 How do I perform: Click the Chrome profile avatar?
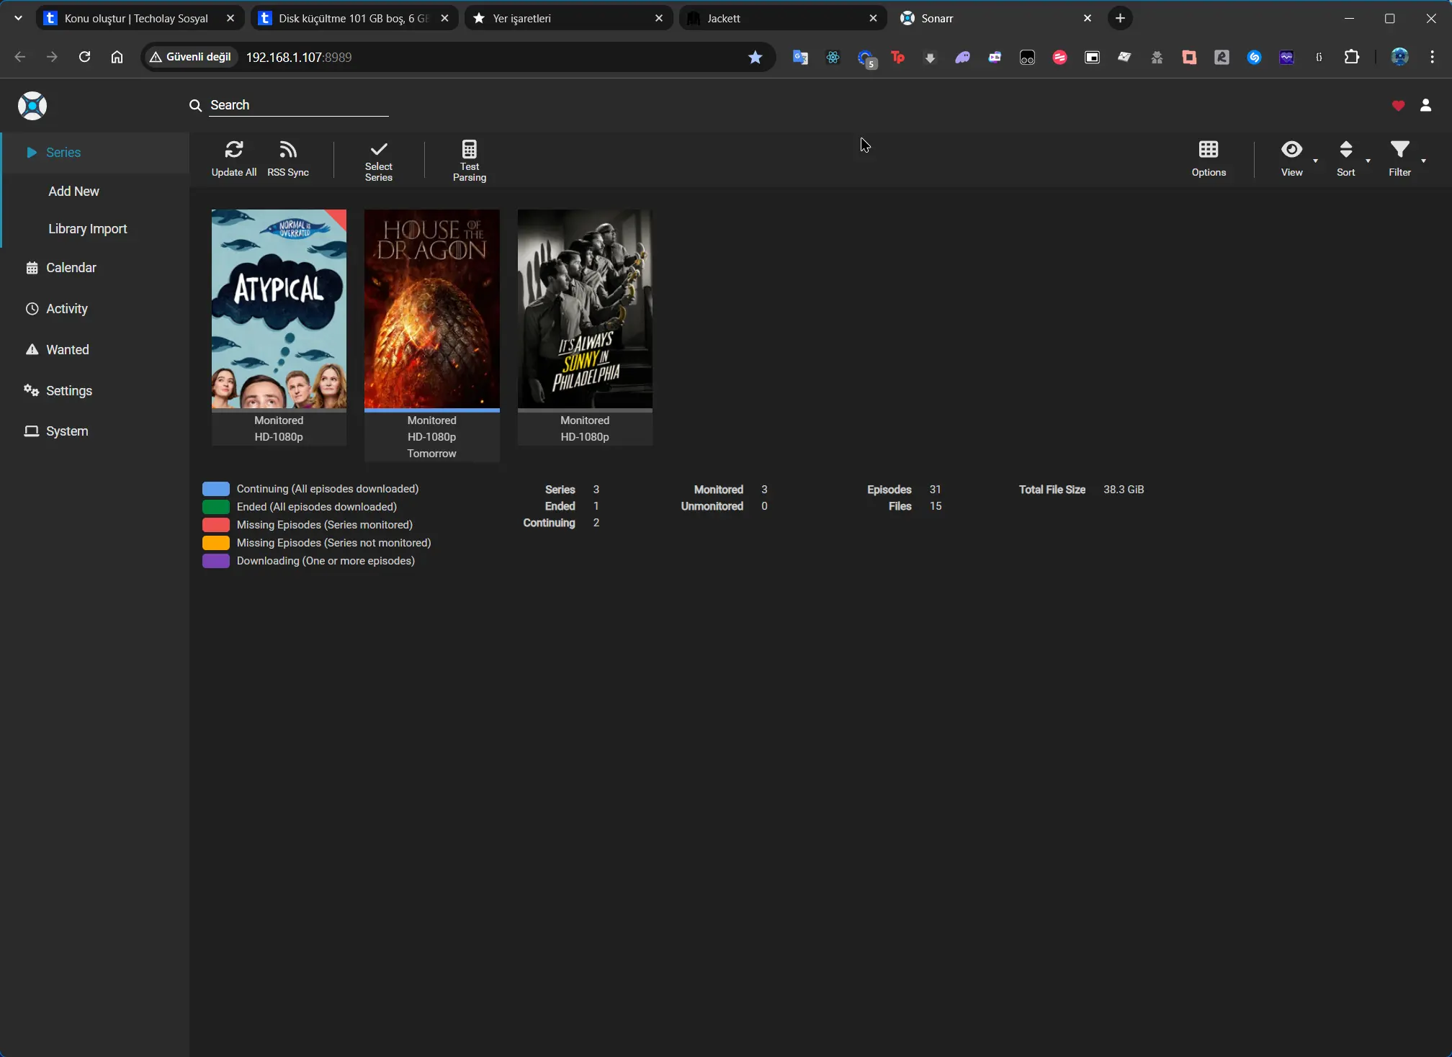(1399, 57)
